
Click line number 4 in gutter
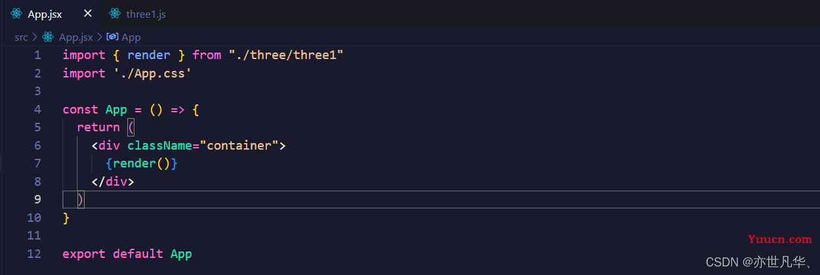point(37,109)
